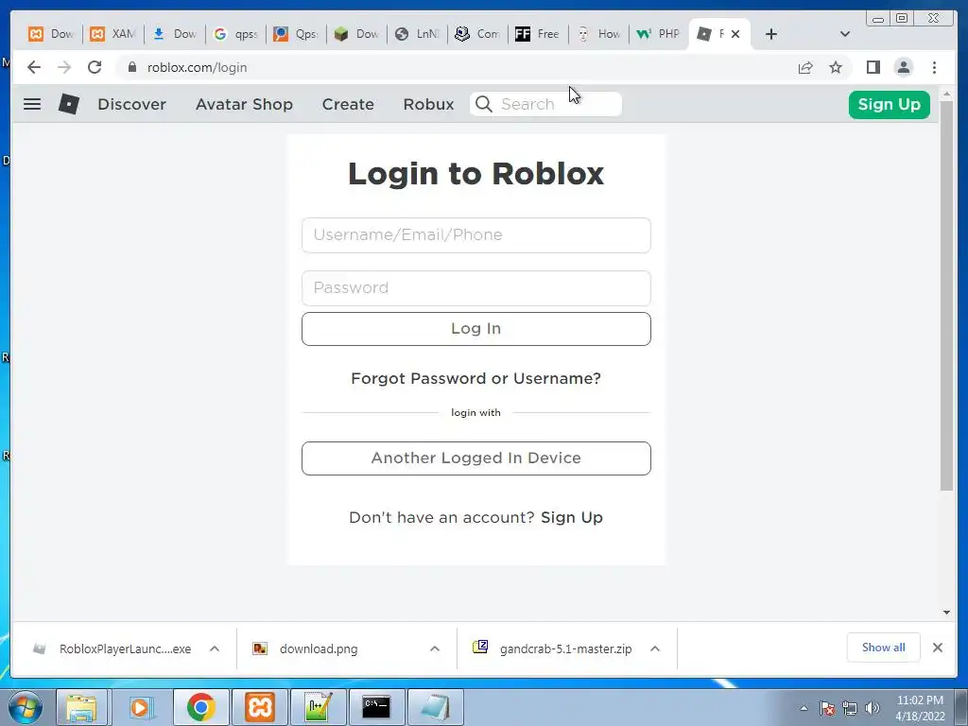Focus the Username/Email/Phone field
The image size is (968, 726).
(x=476, y=235)
